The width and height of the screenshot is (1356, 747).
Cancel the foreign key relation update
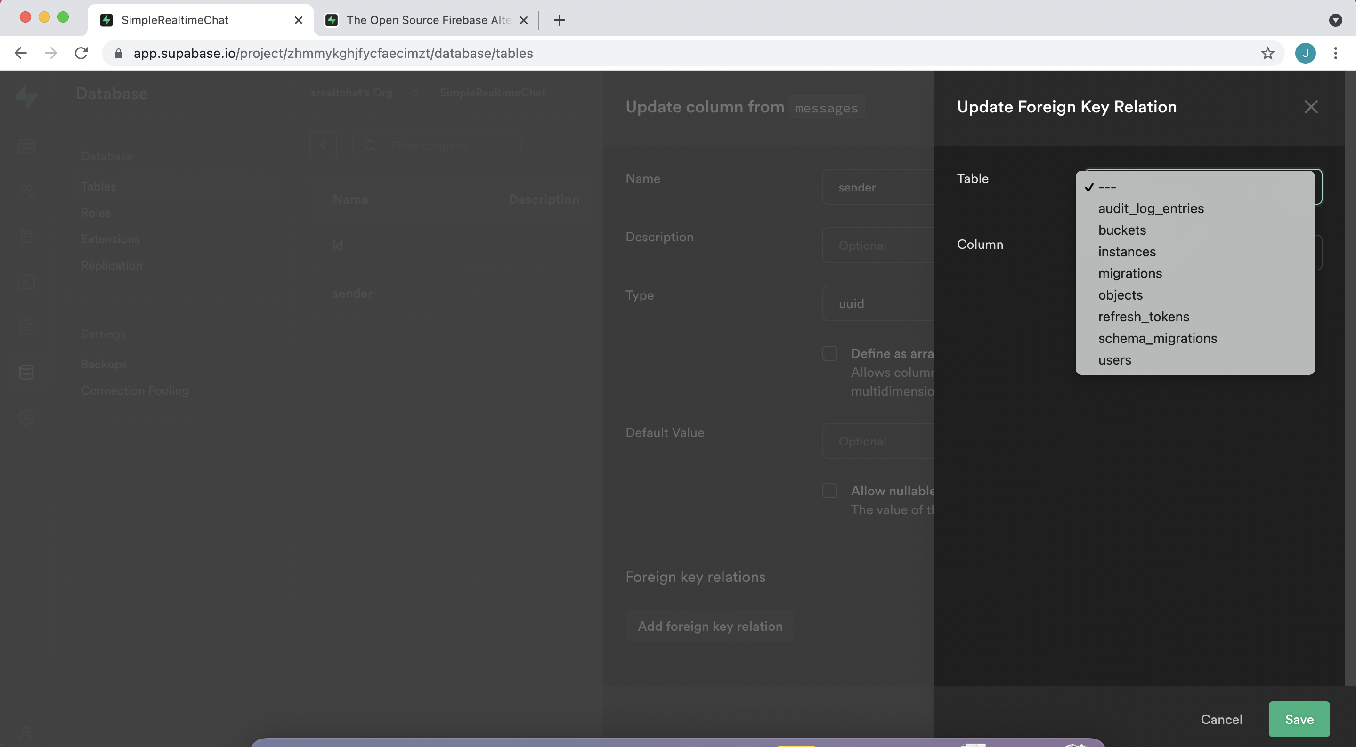tap(1221, 719)
